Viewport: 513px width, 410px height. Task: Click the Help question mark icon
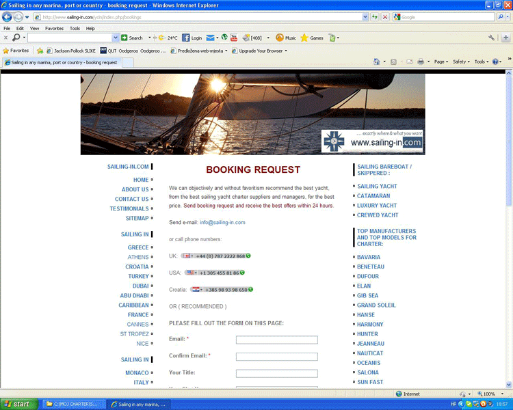click(495, 61)
